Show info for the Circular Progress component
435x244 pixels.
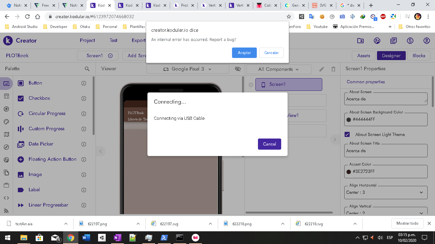84,114
